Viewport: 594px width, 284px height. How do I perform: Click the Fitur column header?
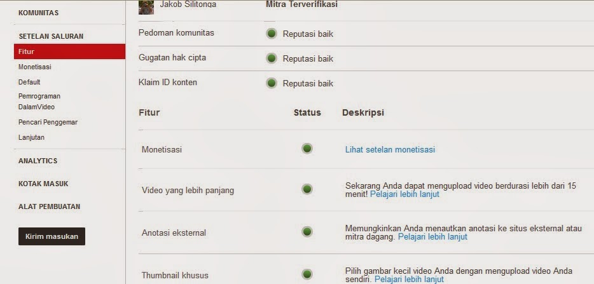click(149, 112)
